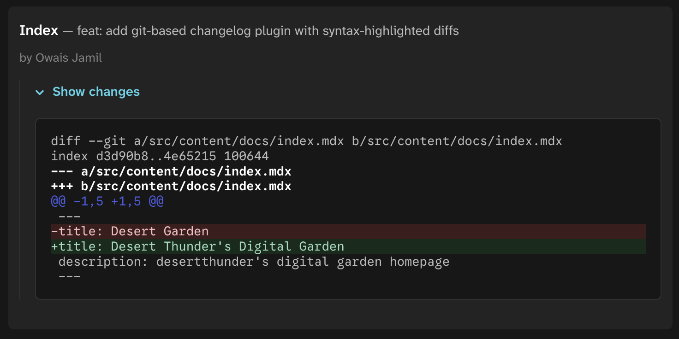Click the "diff --git" command text
The height and width of the screenshot is (339, 679).
tap(89, 141)
